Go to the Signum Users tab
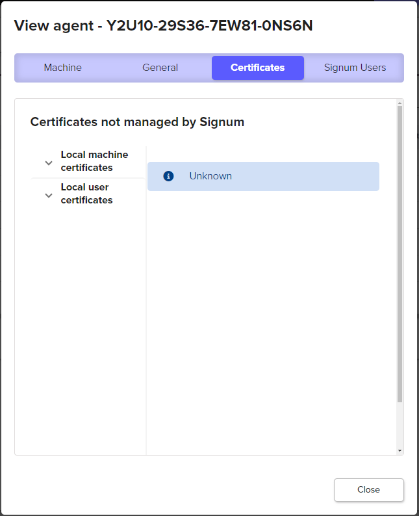 pos(355,68)
